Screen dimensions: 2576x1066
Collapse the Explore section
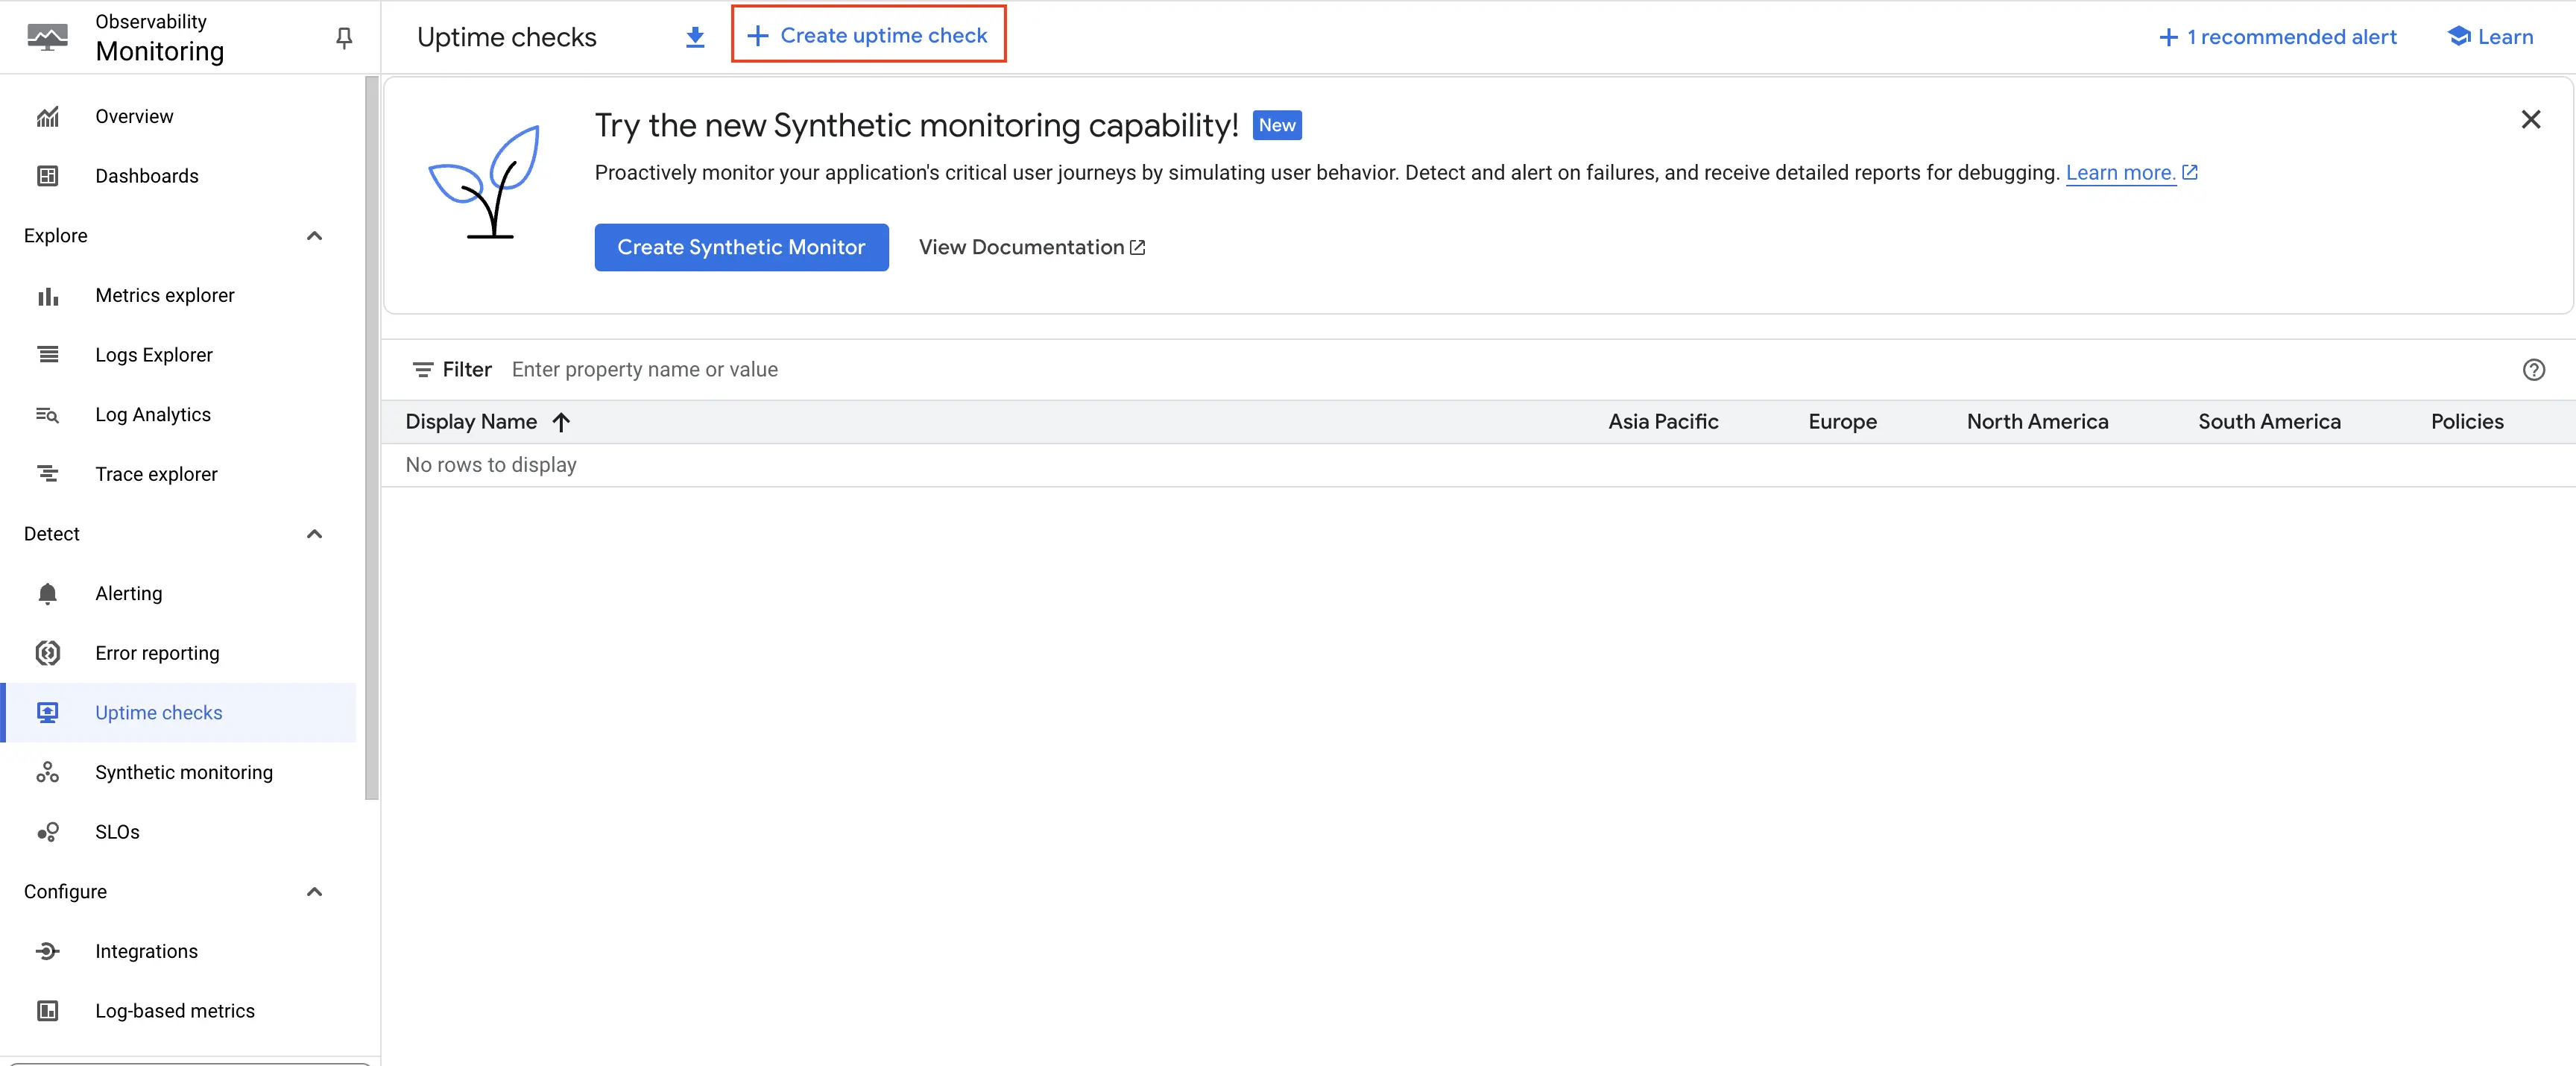click(x=314, y=236)
